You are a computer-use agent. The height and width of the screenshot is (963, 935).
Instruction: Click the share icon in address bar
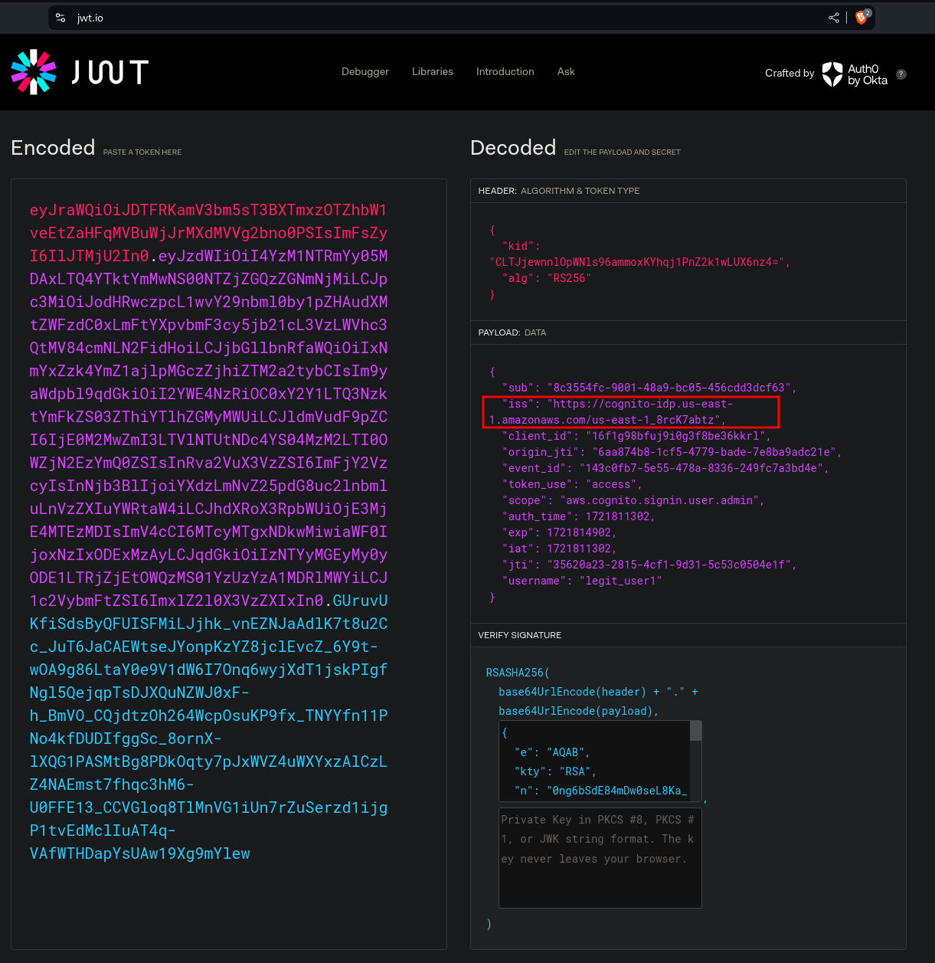pos(834,18)
